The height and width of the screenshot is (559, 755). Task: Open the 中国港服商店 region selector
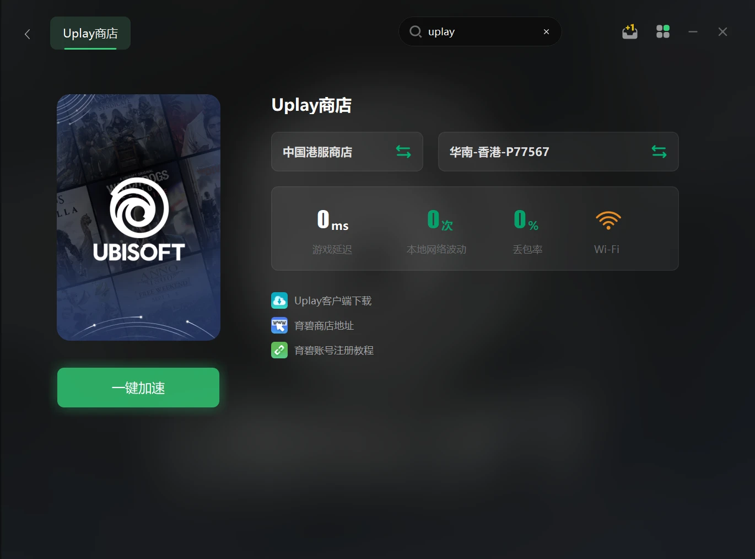[x=347, y=152]
